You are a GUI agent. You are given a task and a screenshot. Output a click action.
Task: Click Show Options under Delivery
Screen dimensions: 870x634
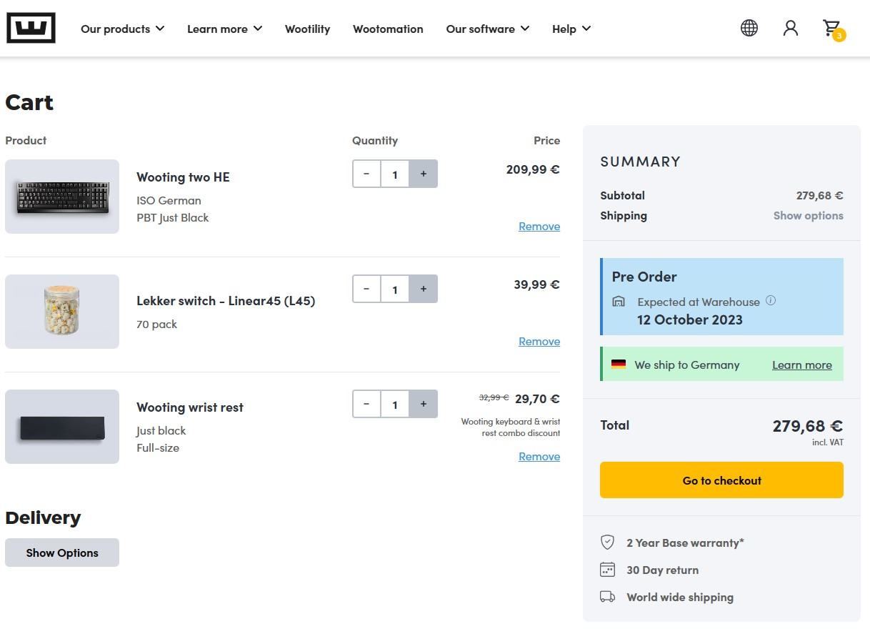[x=62, y=553]
